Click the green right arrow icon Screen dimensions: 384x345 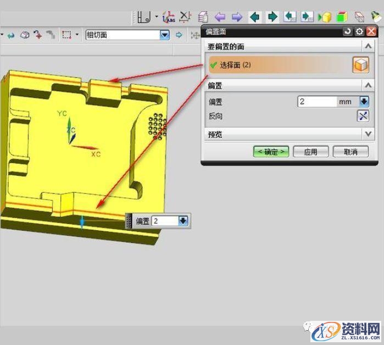pos(272,17)
